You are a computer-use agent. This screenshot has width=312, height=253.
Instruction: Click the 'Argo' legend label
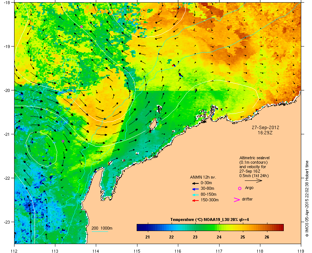pos(249,188)
